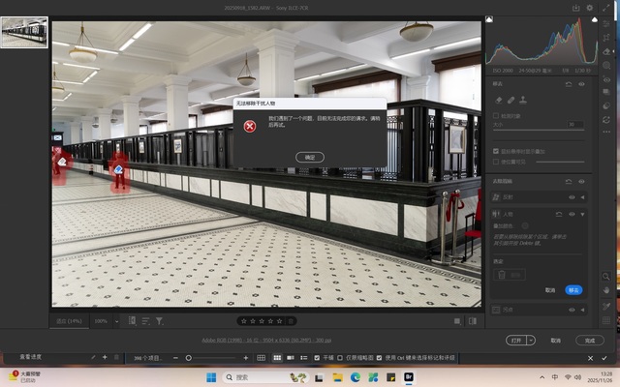Image resolution: width=620 pixels, height=387 pixels.
Task: Click the Adobe RGB workflow options link
Action: 266,341
